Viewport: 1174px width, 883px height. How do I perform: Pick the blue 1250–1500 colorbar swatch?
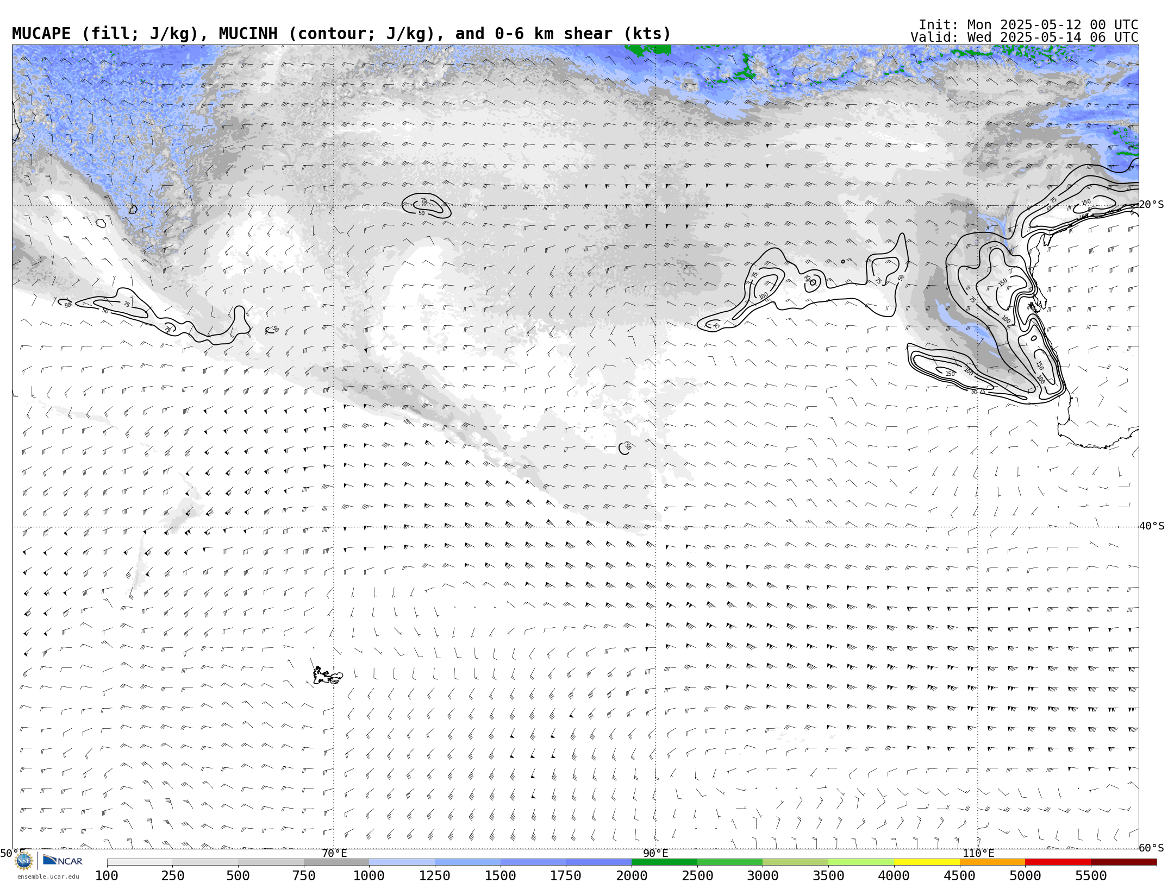467,862
